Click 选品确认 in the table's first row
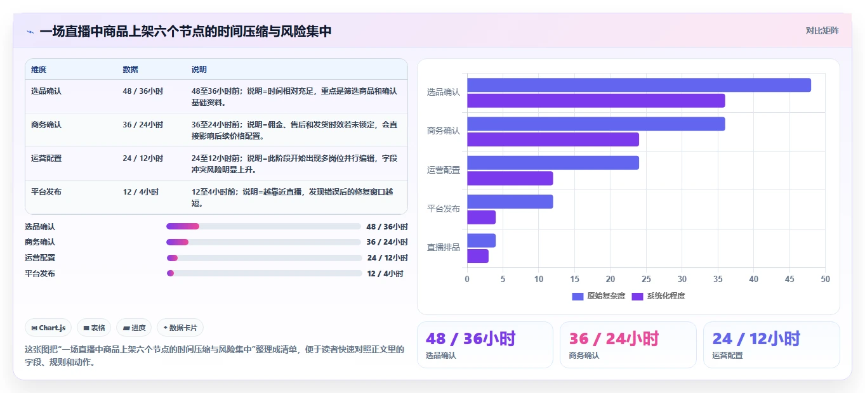 (x=46, y=91)
